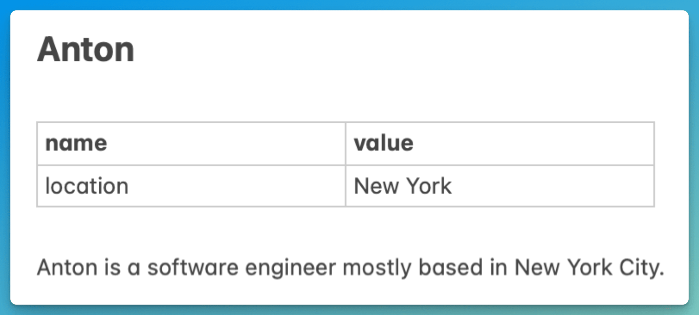Click the border between header and location row
The height and width of the screenshot is (315, 699).
pyautogui.click(x=345, y=165)
